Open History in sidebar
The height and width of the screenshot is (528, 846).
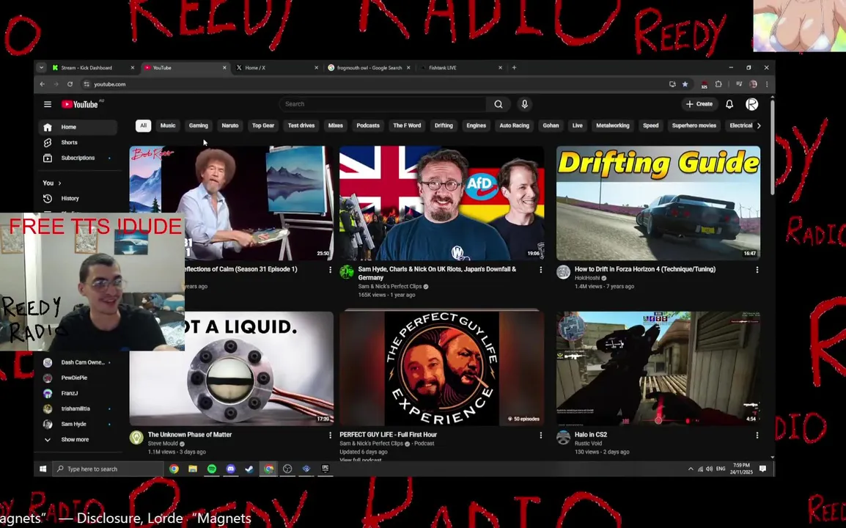pos(78,199)
